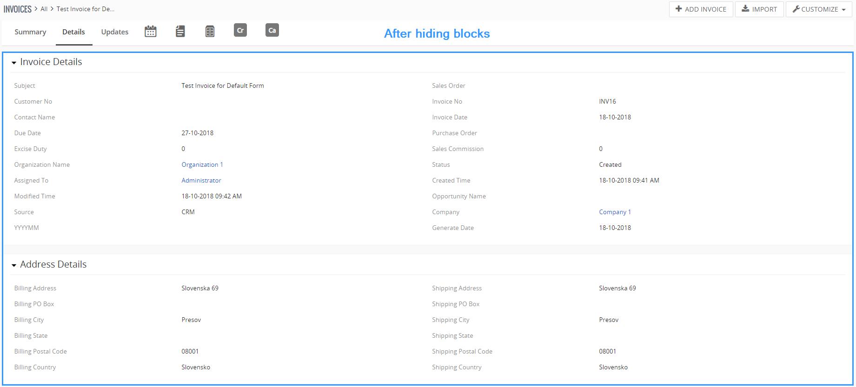The image size is (856, 387).
Task: Open the Administrator user link
Action: 201,180
